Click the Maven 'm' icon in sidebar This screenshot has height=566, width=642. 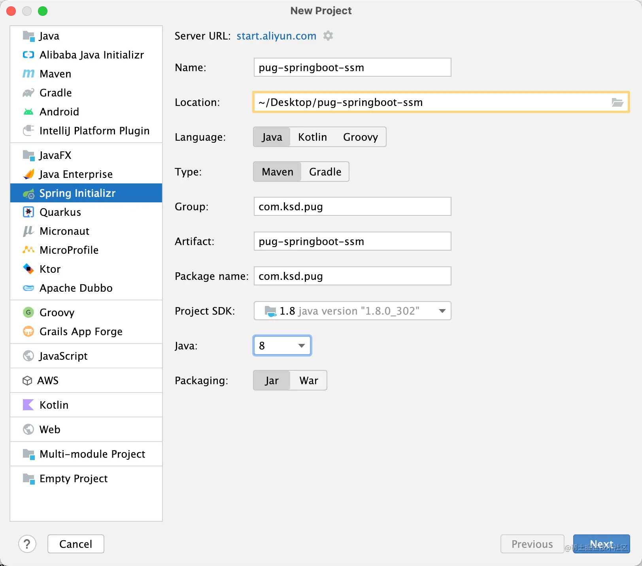[28, 74]
